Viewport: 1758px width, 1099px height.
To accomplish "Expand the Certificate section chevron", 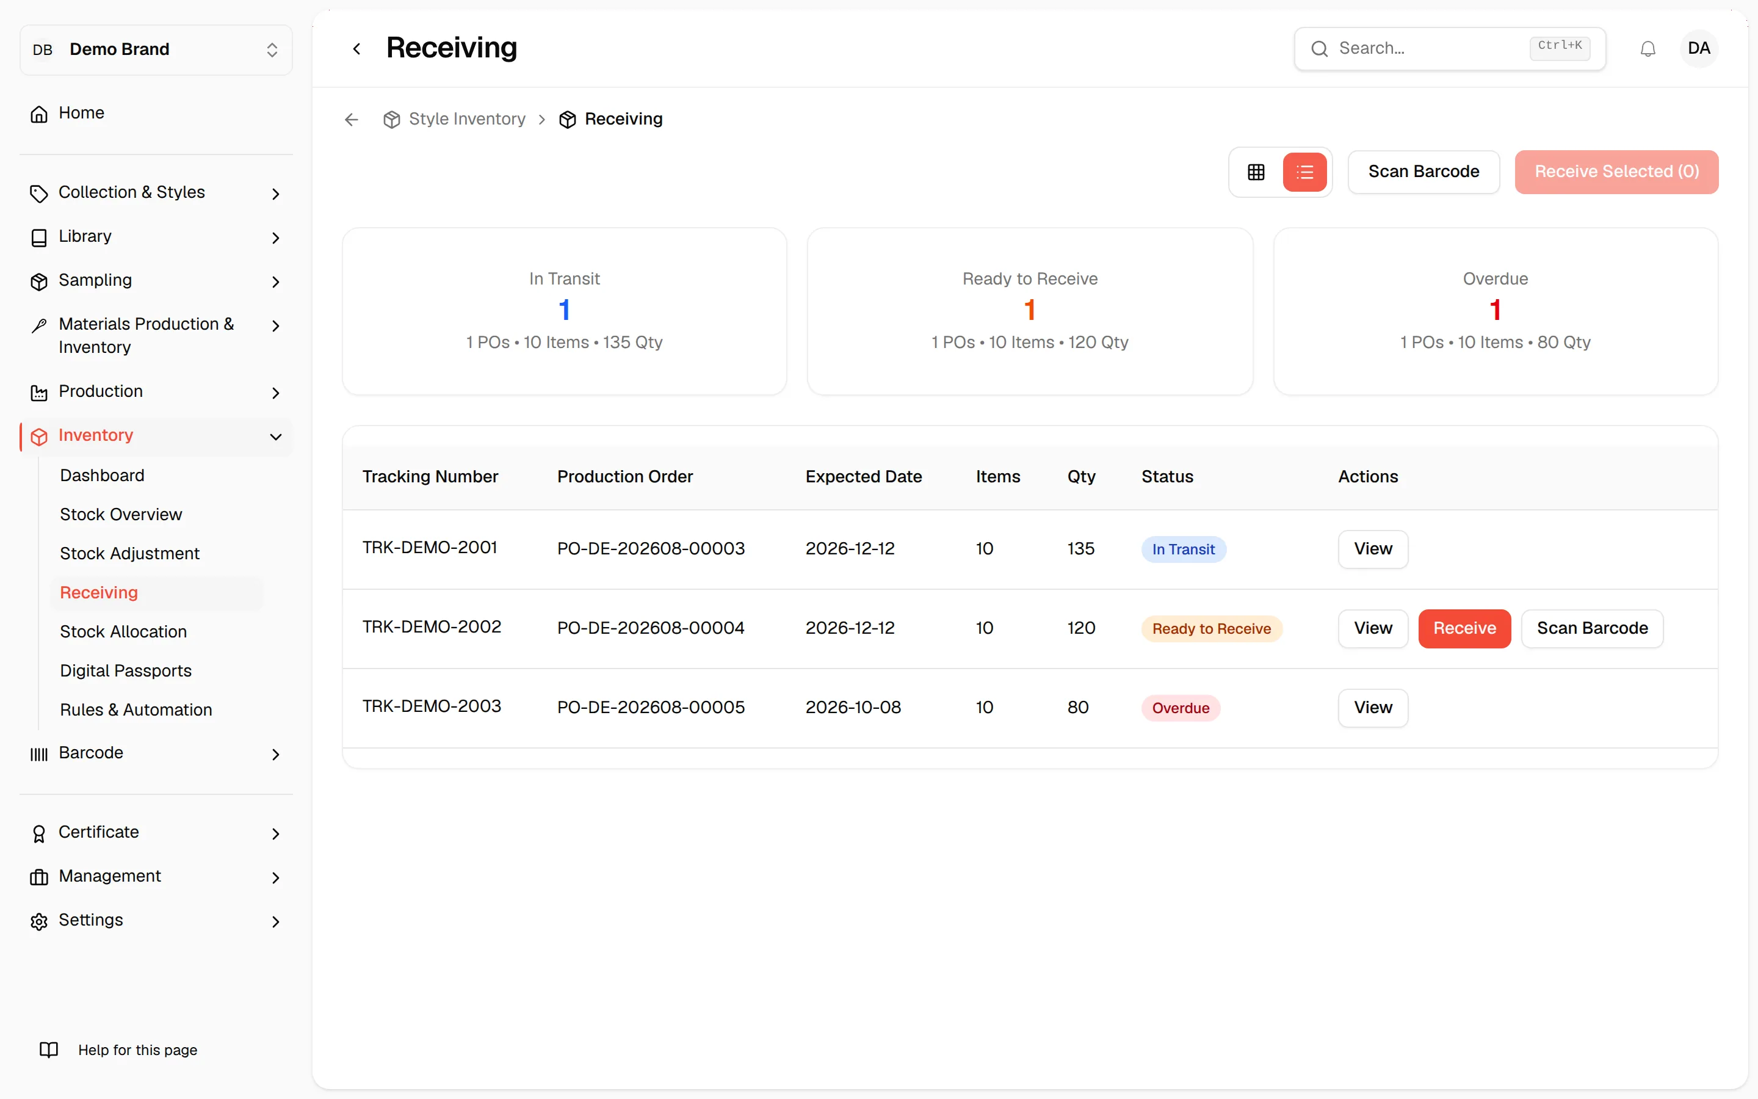I will pyautogui.click(x=275, y=833).
